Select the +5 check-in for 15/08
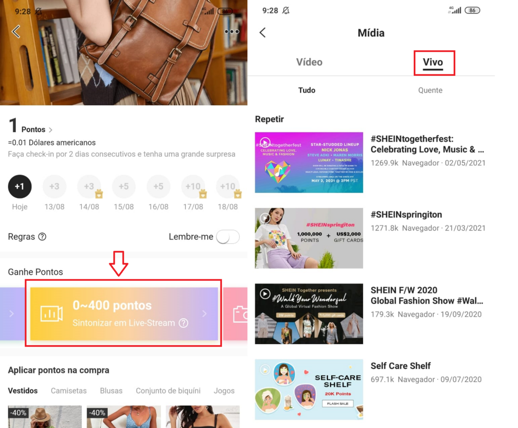The image size is (518, 428). coord(124,186)
